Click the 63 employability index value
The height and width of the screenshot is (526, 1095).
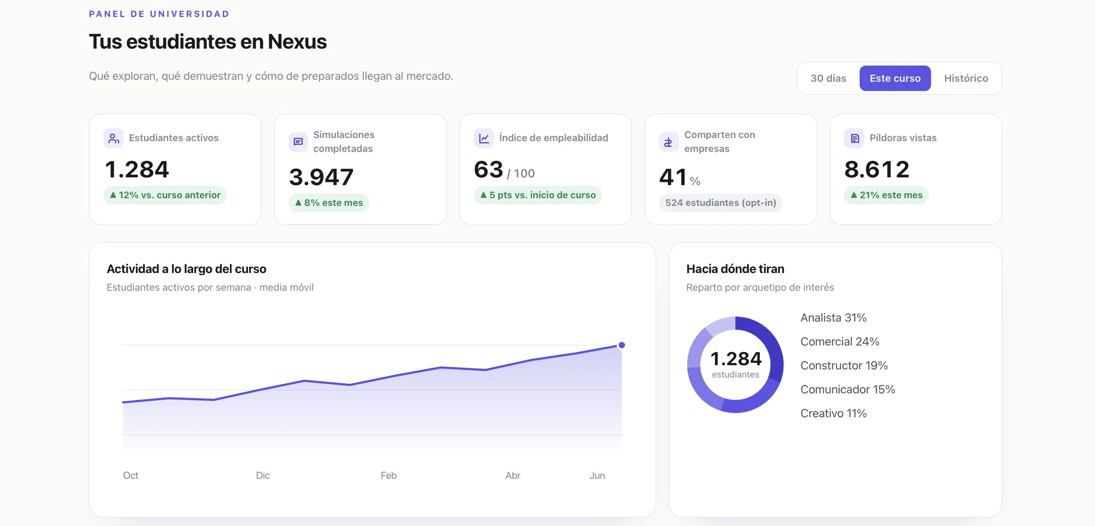(x=488, y=169)
